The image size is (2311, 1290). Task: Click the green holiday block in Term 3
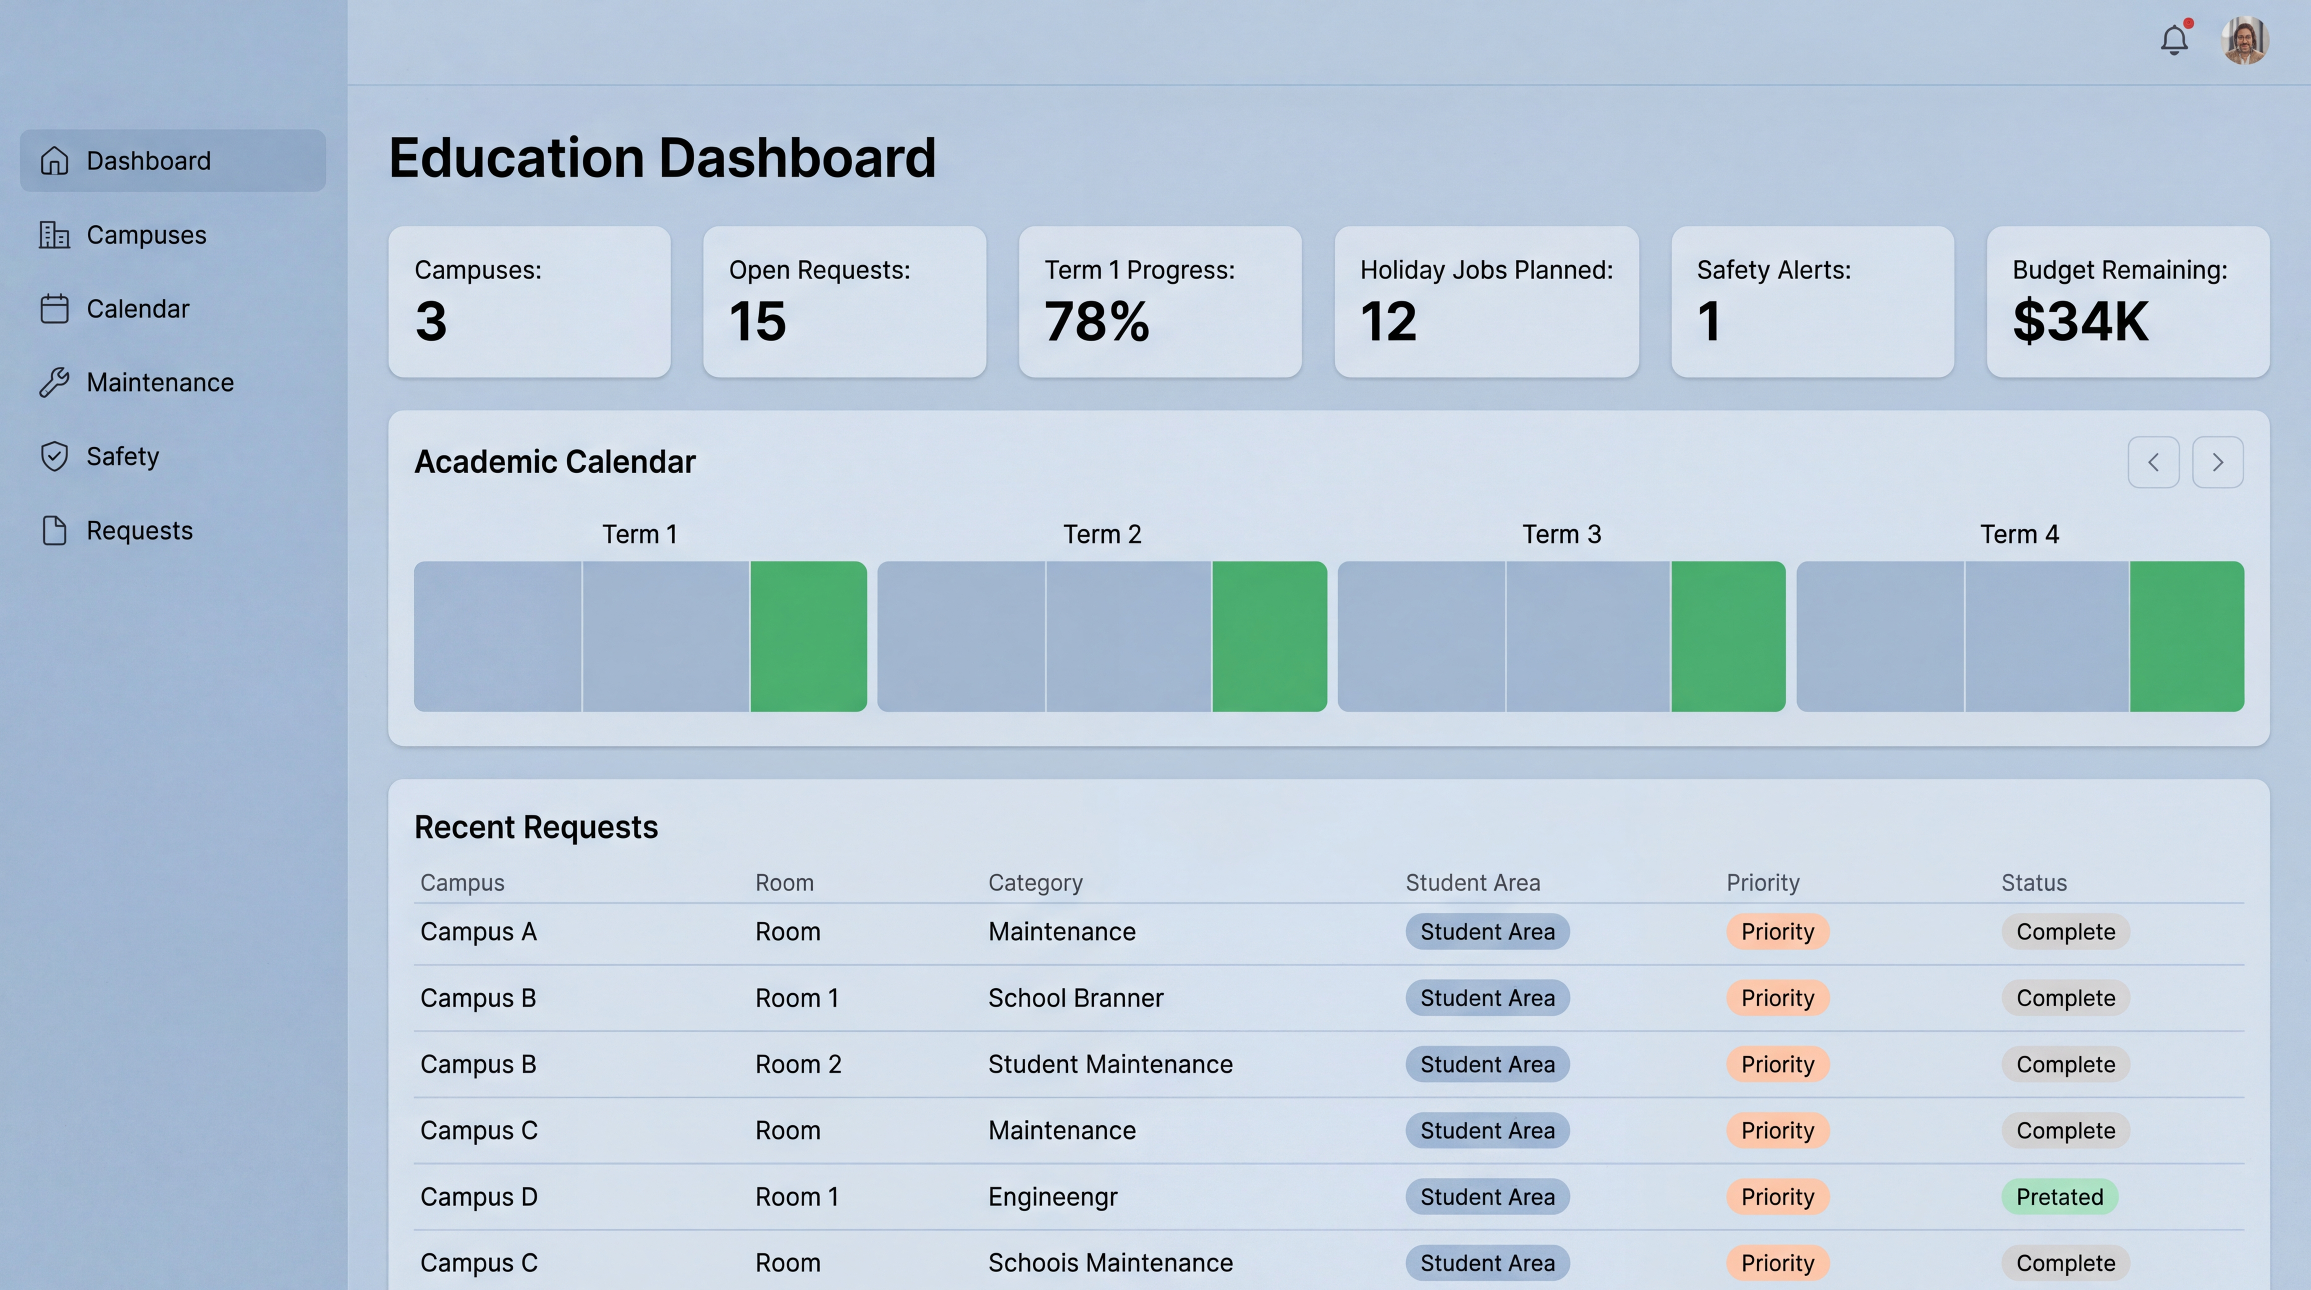pos(1728,636)
